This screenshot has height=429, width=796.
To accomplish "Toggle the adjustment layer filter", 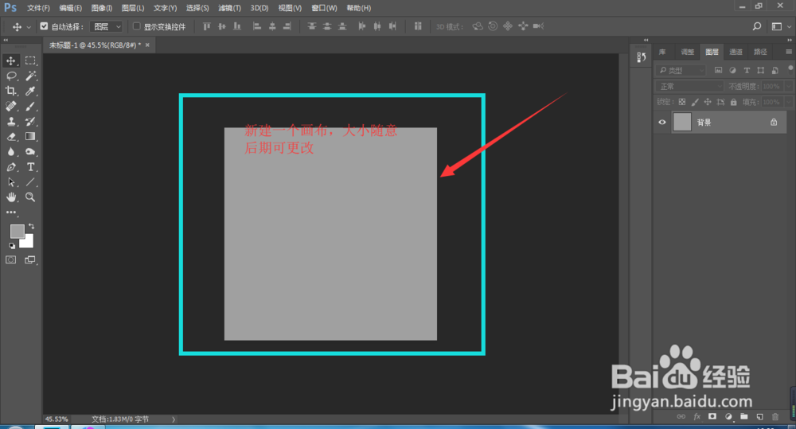I will (732, 70).
